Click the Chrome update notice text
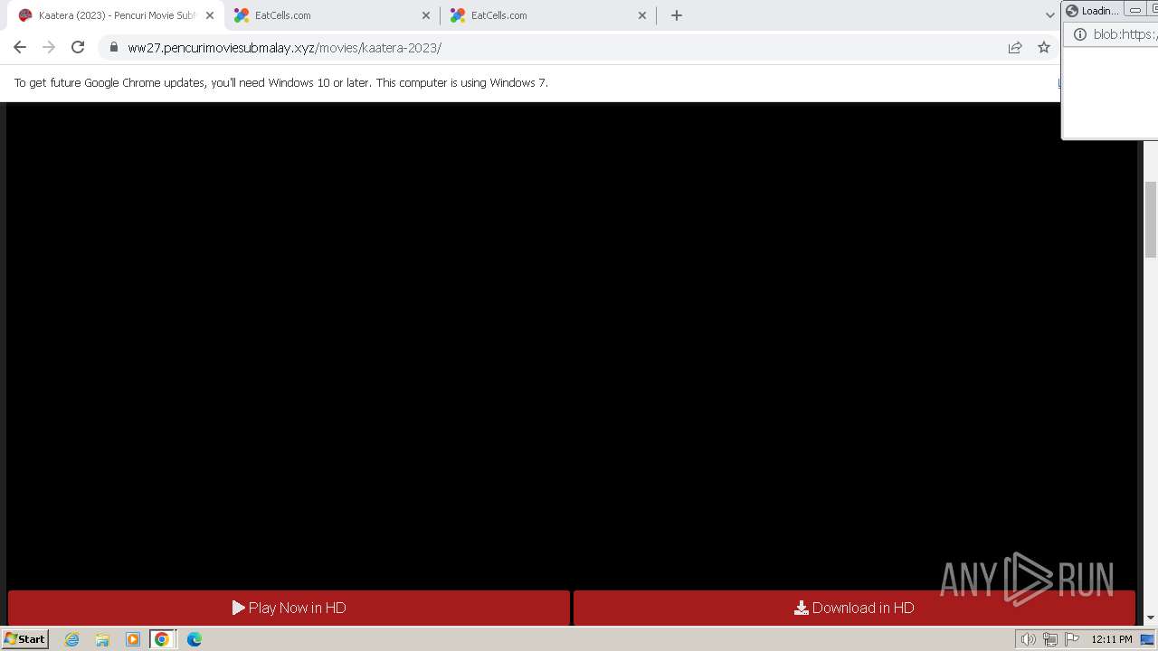1158x651 pixels. pos(281,82)
